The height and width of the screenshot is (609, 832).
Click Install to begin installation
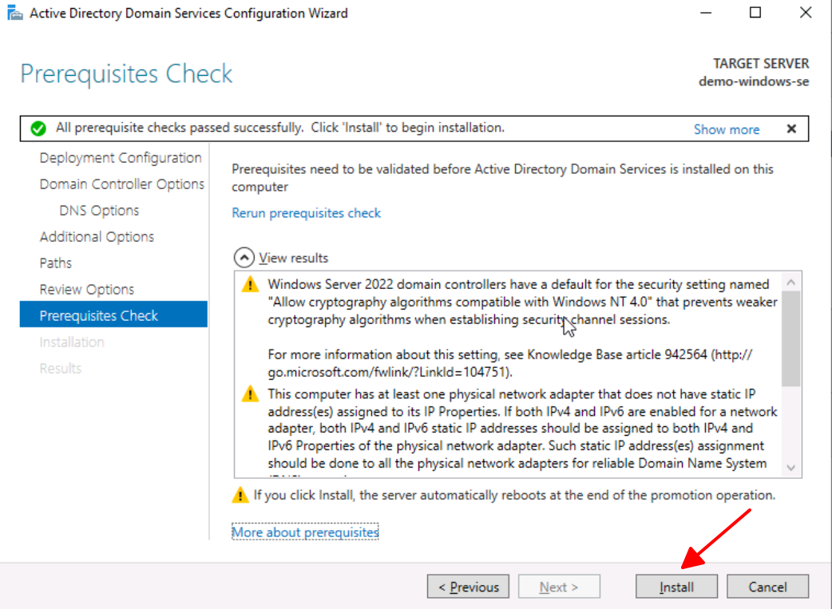[676, 587]
